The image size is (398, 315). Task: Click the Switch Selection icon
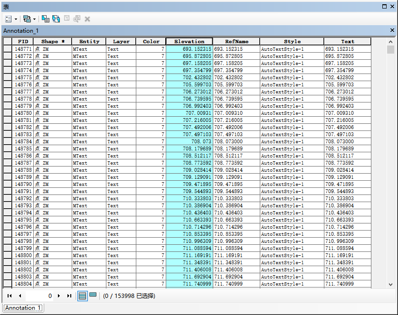pos(56,19)
